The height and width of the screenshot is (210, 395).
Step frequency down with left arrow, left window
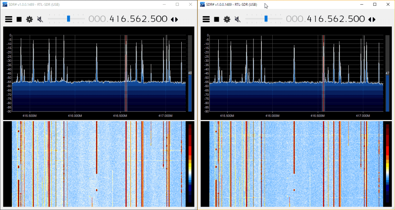[172, 19]
